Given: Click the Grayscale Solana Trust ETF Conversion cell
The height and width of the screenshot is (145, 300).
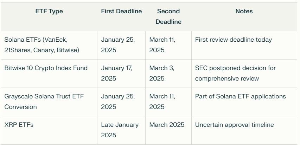Looking at the screenshot, I should [44, 102].
